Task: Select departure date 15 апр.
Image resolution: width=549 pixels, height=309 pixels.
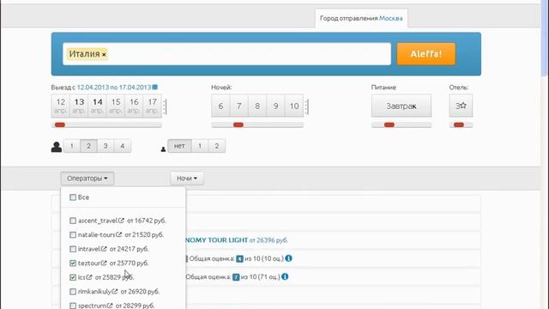Action: tap(116, 106)
